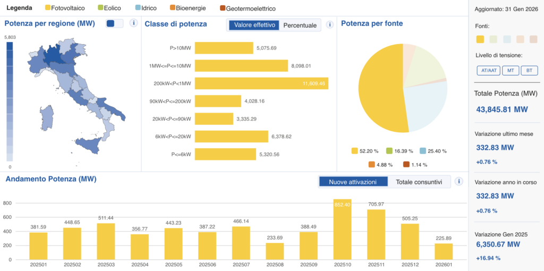Enable the Idrico light blue source filter
This screenshot has width=544, height=271.
[507, 39]
